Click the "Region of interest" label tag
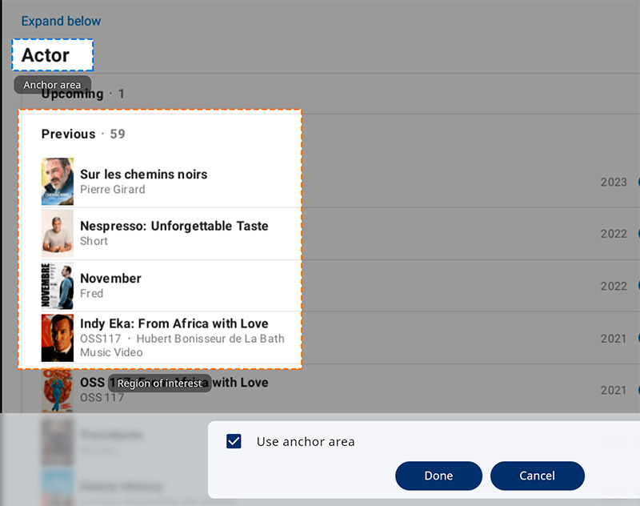 [x=160, y=384]
